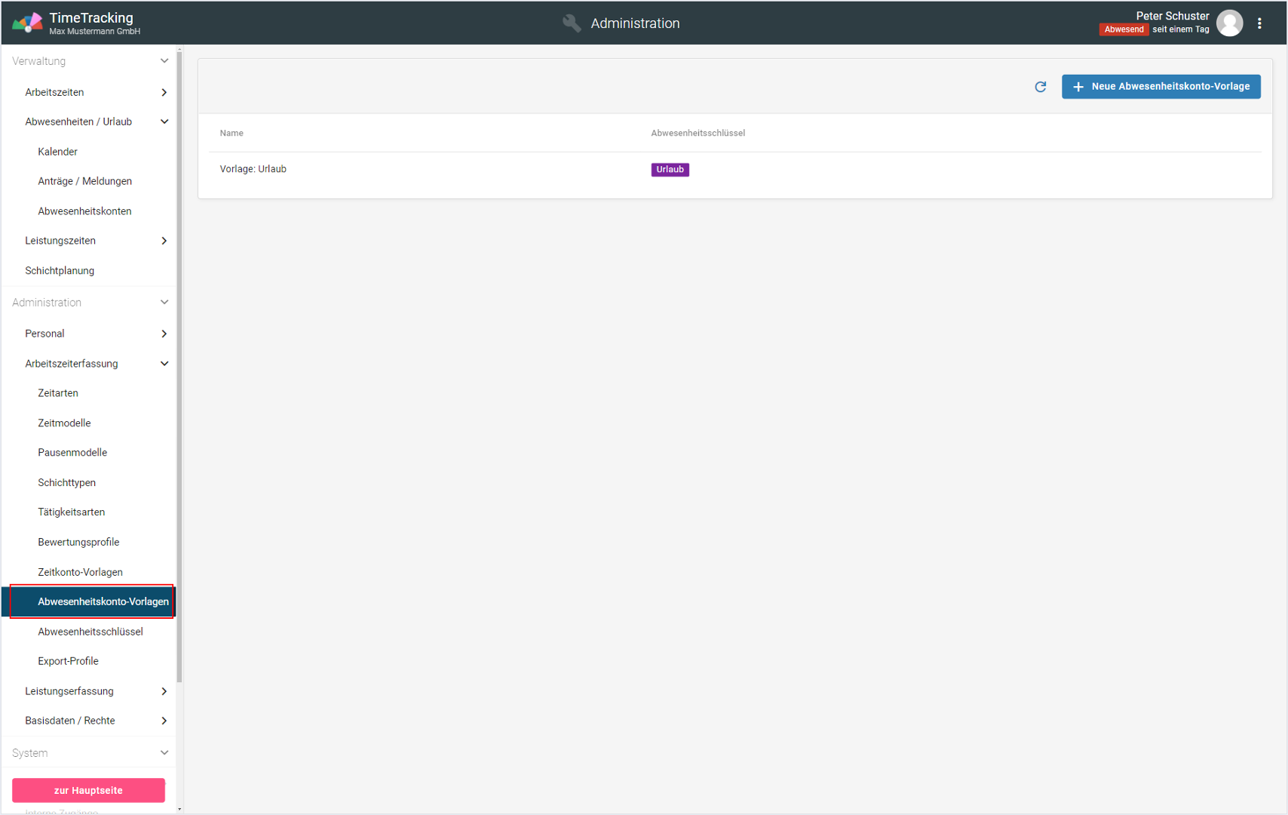1288x815 pixels.
Task: Click Peter Schuster's profile avatar
Action: [1229, 23]
